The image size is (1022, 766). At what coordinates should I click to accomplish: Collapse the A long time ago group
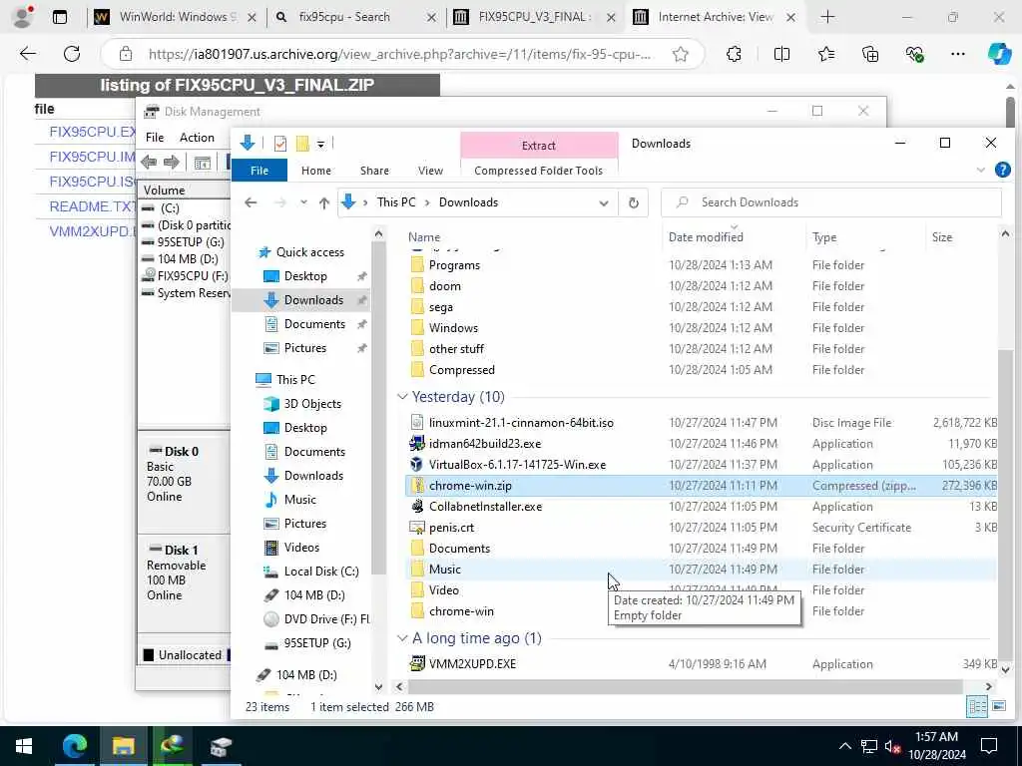coord(402,638)
